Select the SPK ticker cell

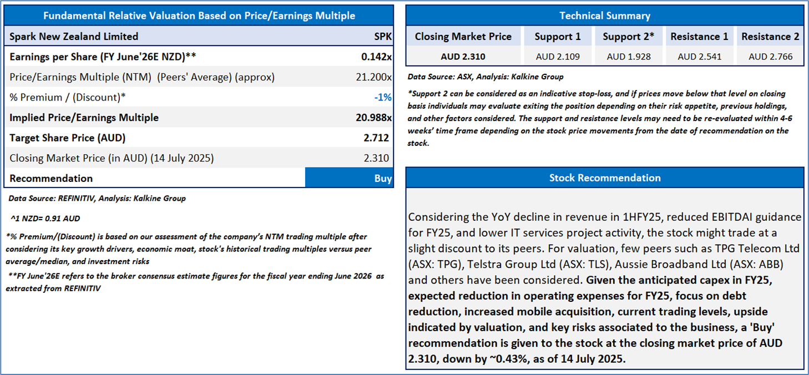click(x=382, y=37)
